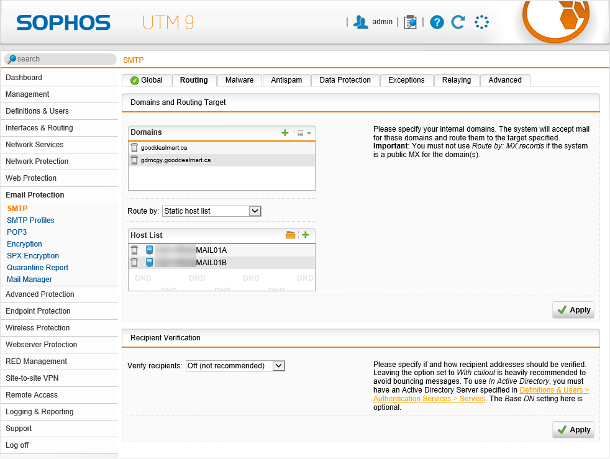Expand Remote Access menu

[x=60, y=395]
